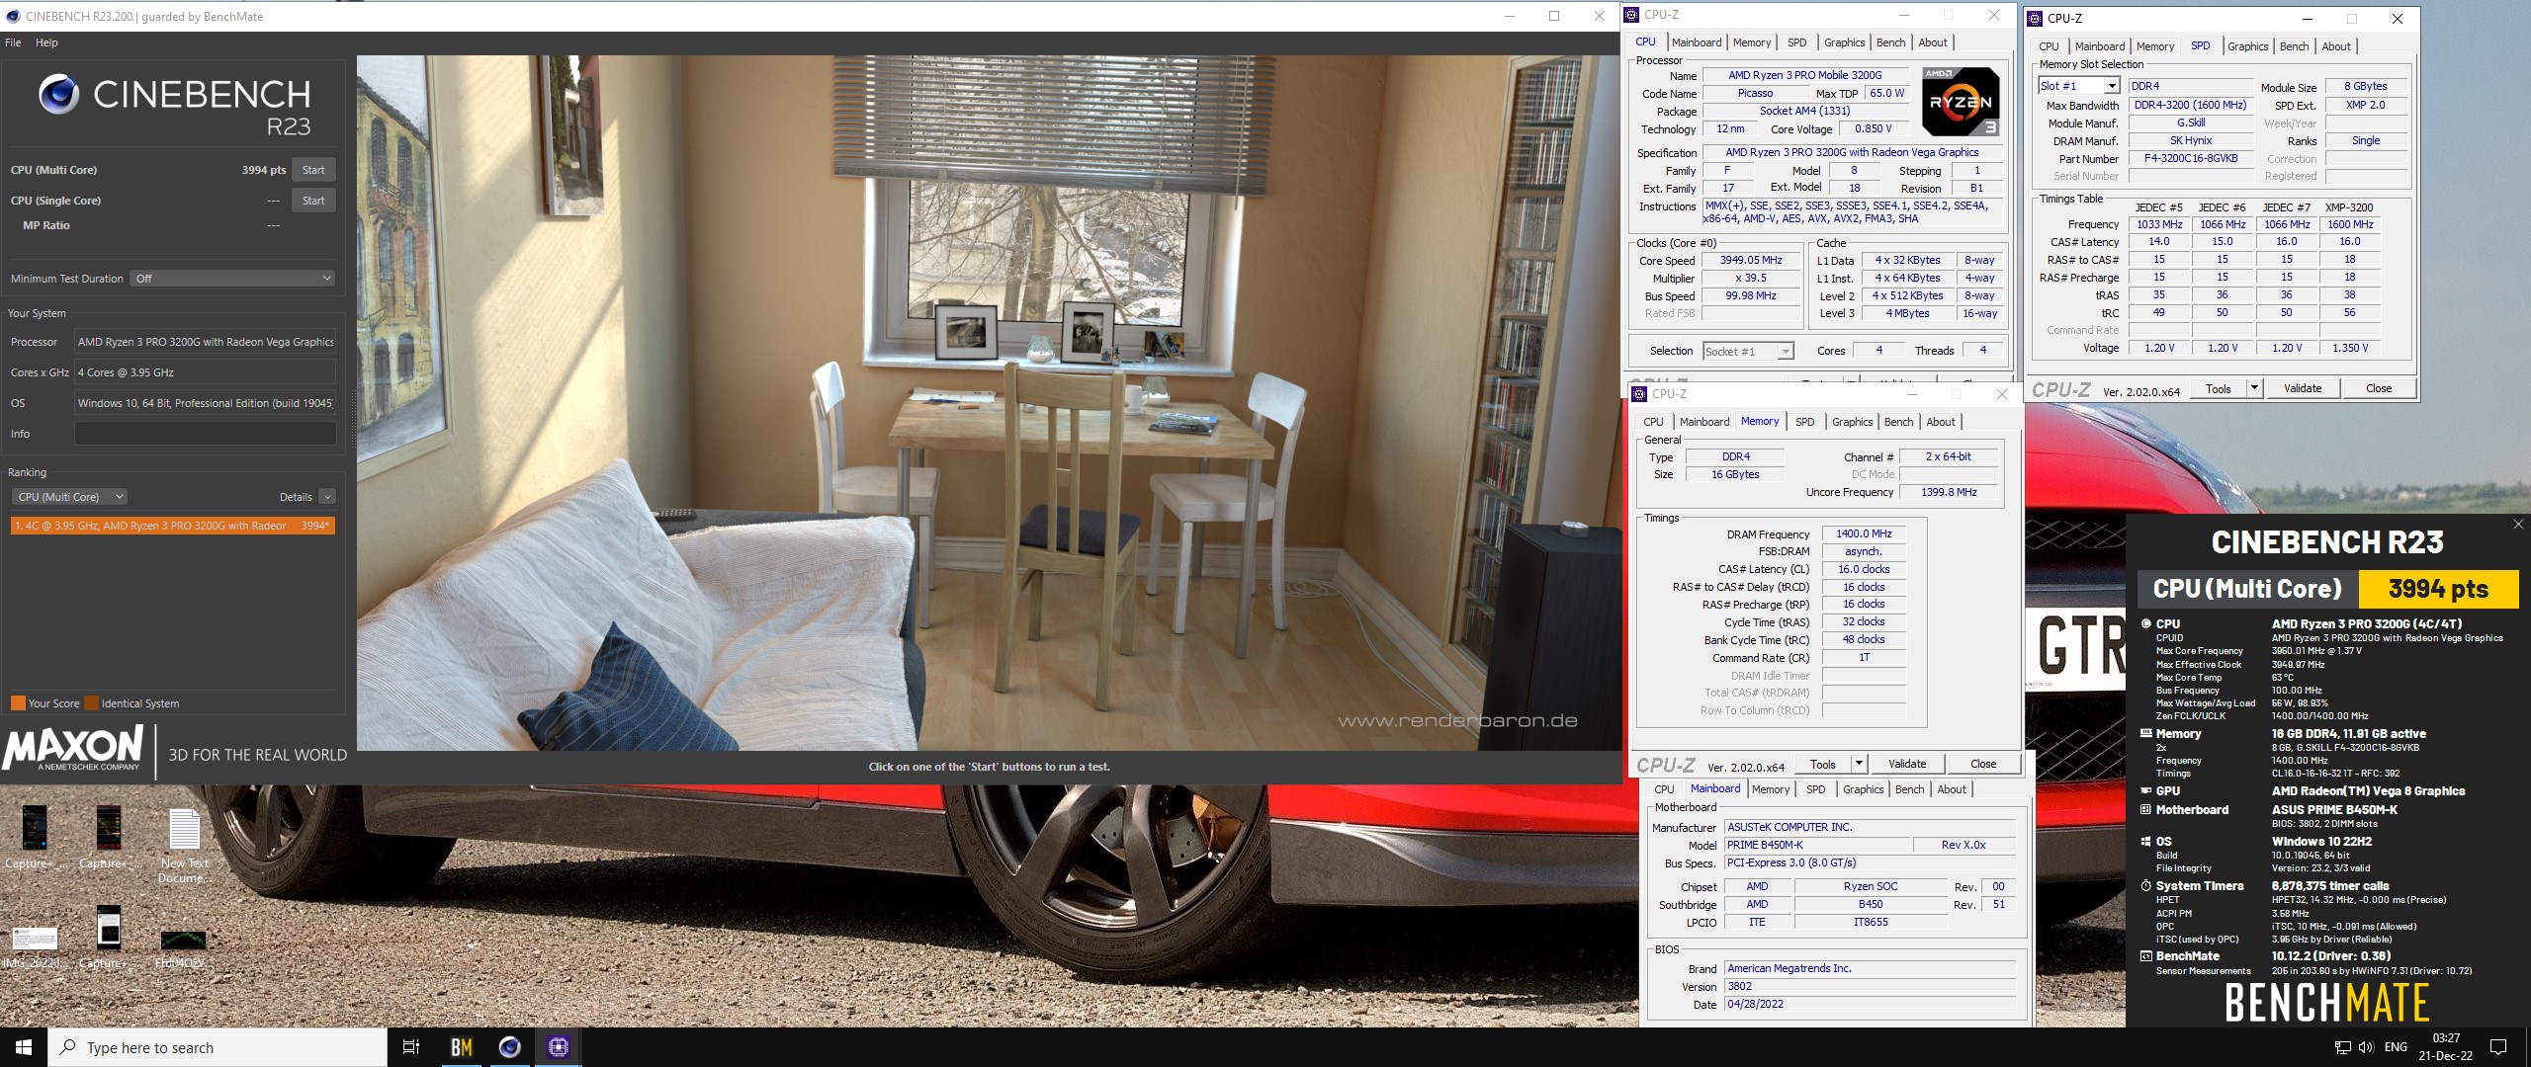
Task: Switch to CPU tab in CPU-Z Memory window
Action: 1653,422
